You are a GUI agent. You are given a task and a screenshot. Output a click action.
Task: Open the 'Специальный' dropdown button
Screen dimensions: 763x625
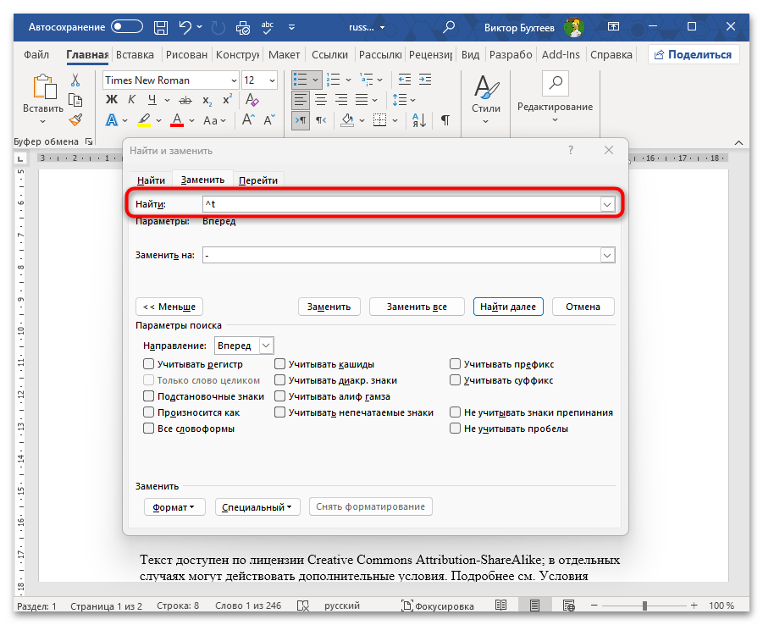click(x=257, y=507)
